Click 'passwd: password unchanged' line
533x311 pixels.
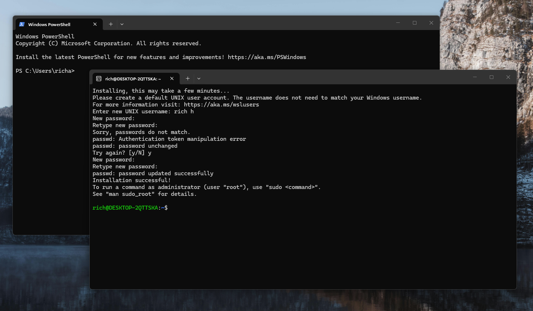135,146
